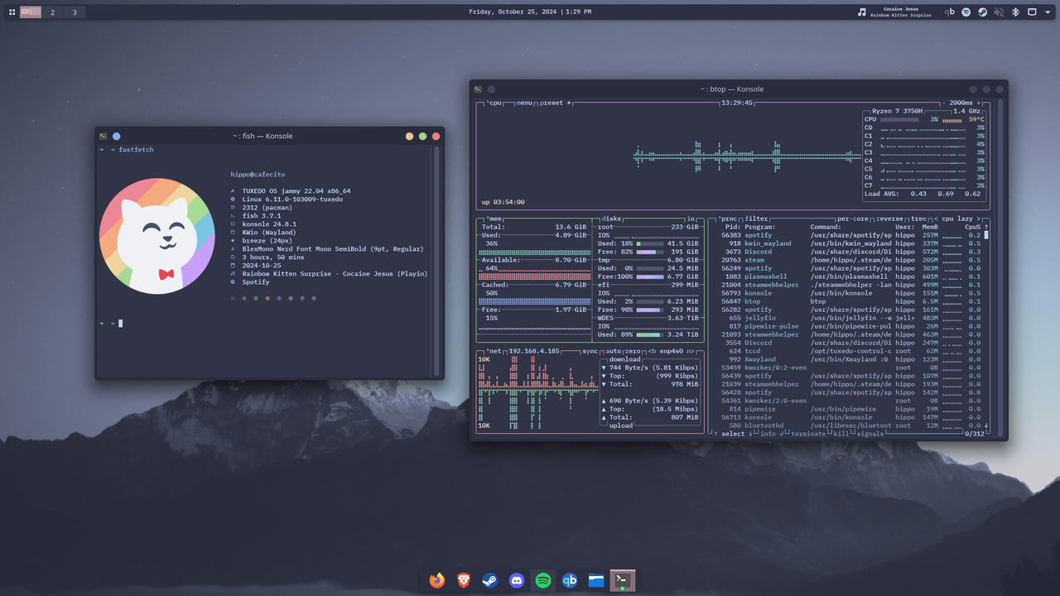Switch to virtual desktop 1
This screenshot has height=596, width=1060.
[x=31, y=12]
